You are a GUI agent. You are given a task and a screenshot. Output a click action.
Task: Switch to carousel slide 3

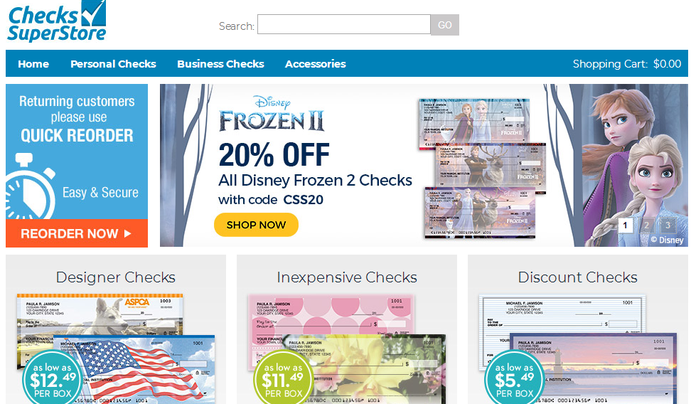point(668,225)
